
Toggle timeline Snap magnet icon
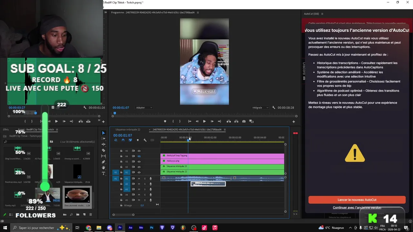(123, 140)
